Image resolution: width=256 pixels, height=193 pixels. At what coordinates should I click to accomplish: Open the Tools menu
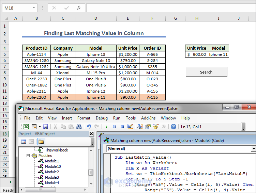click(131, 118)
